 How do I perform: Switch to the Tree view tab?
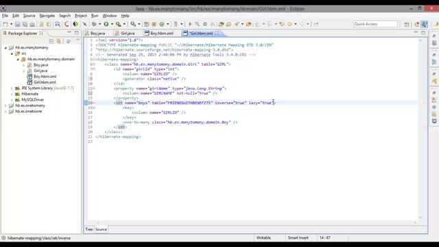click(88, 229)
